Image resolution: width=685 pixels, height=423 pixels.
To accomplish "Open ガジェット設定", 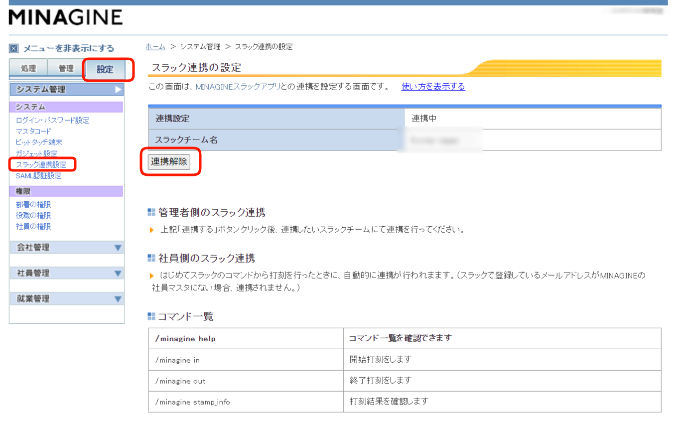I will coord(36,153).
